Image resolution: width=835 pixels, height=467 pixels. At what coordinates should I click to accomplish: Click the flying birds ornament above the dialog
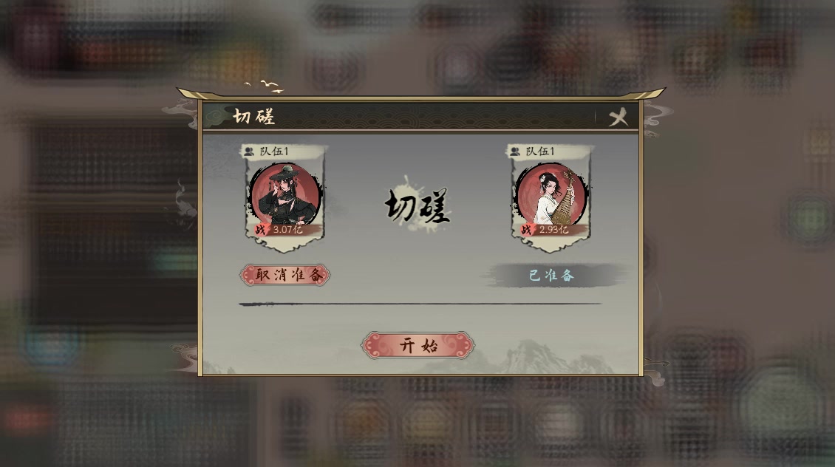[265, 86]
